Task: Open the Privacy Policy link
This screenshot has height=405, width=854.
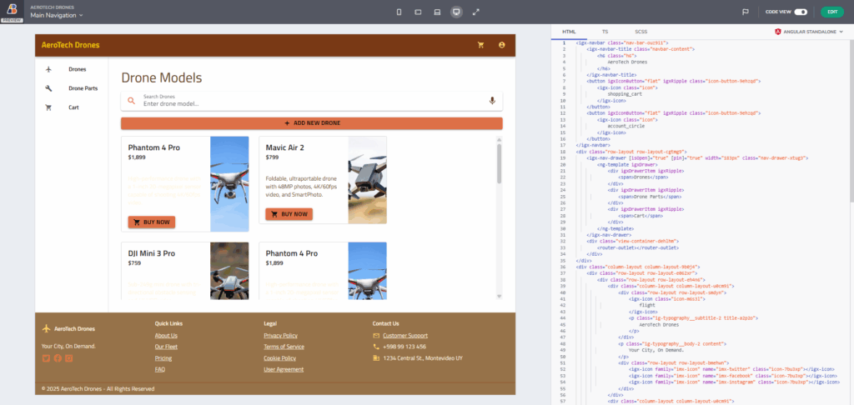Action: point(280,335)
